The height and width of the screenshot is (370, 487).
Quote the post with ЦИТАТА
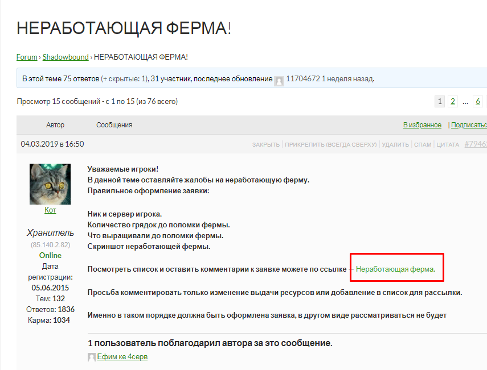tap(448, 144)
